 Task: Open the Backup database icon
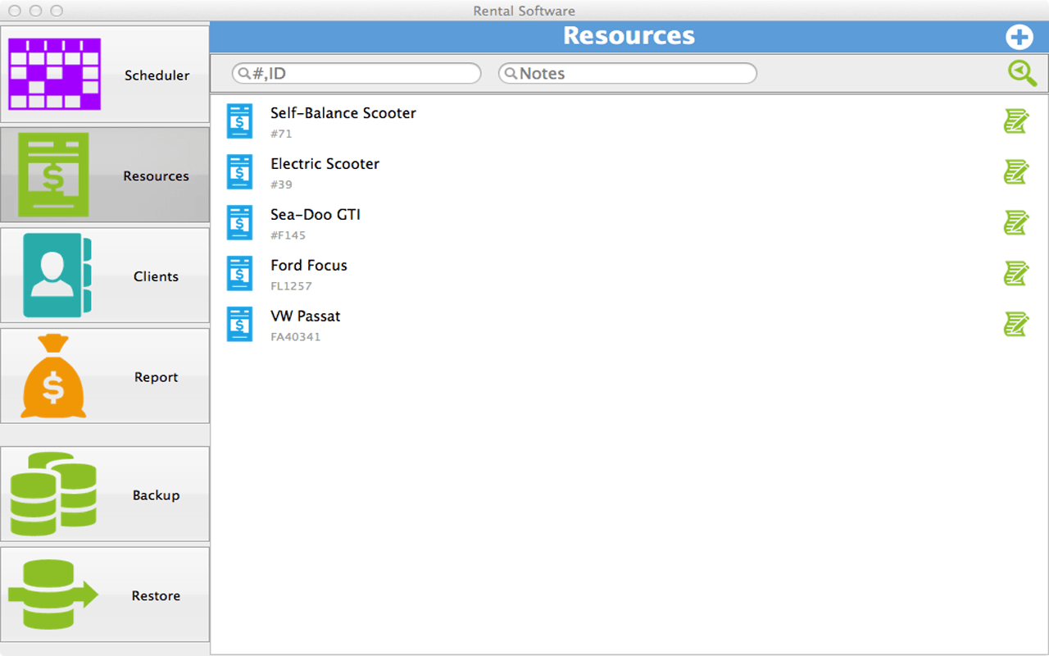(54, 494)
